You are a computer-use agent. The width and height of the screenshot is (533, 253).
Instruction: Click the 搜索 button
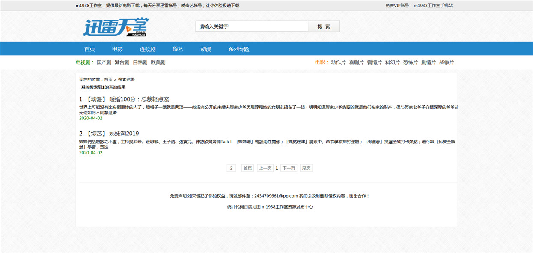(324, 26)
